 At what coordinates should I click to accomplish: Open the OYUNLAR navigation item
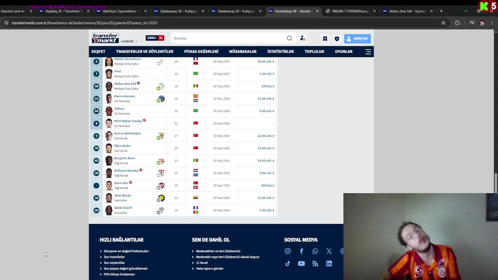tap(344, 51)
